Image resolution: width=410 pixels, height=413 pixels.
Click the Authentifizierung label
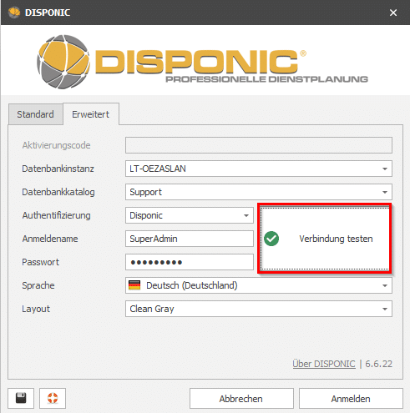[56, 215]
